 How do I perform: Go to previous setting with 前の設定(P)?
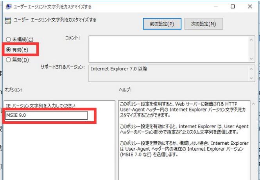click(x=162, y=23)
